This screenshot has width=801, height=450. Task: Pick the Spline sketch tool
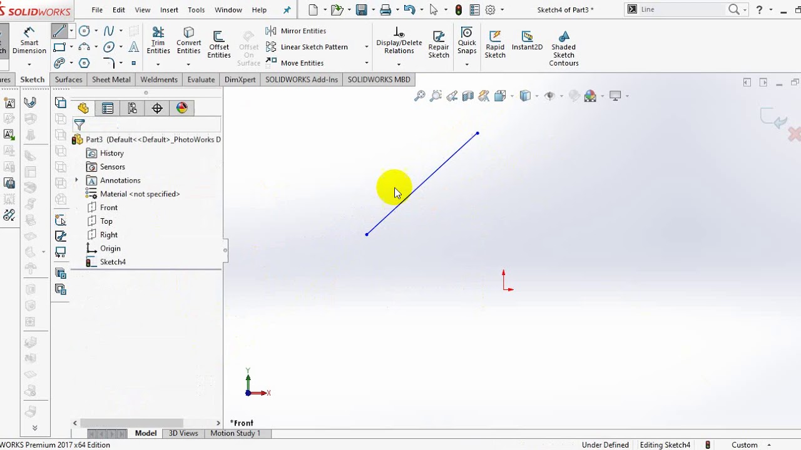(x=110, y=31)
